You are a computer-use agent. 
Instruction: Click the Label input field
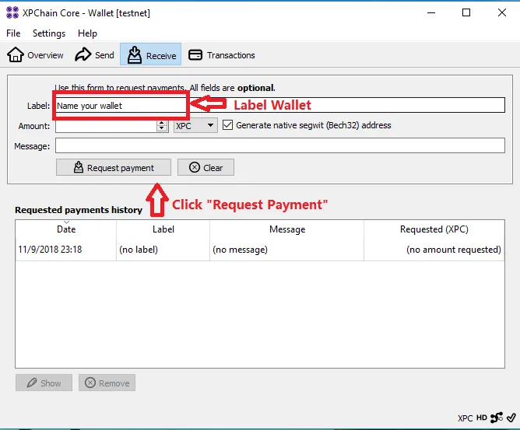tap(280, 105)
